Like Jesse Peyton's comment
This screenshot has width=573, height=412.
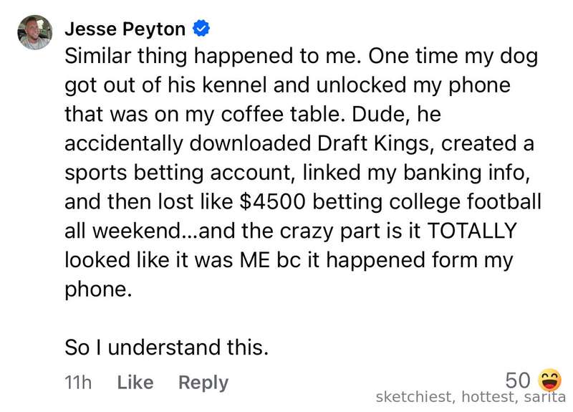135,383
